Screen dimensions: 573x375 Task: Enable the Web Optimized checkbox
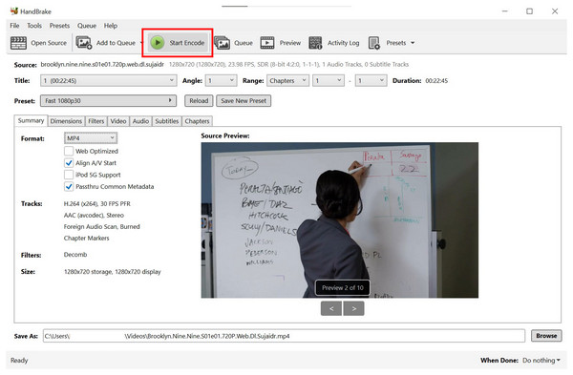(x=69, y=151)
